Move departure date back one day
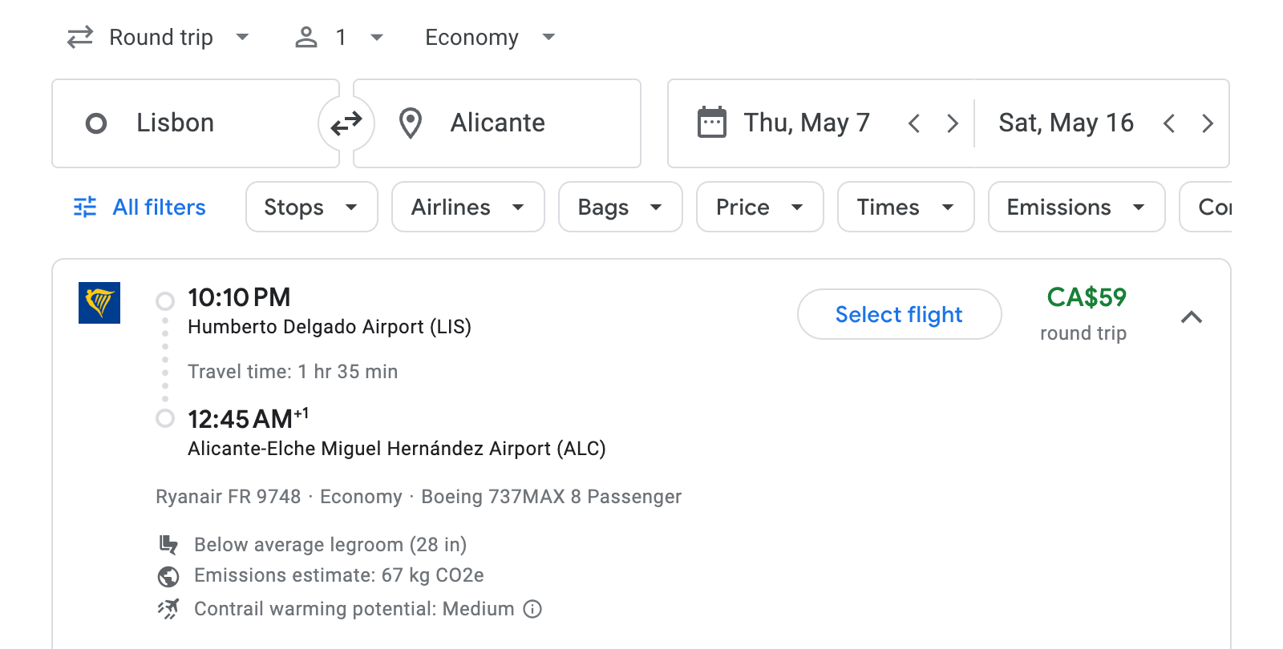This screenshot has width=1283, height=649. (914, 123)
